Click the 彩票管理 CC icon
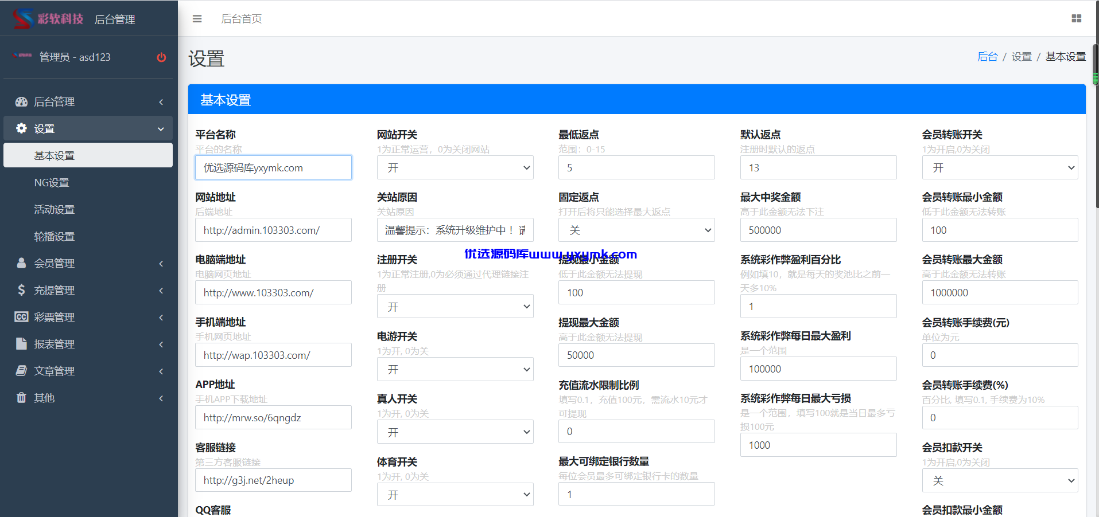This screenshot has height=517, width=1099. click(21, 317)
